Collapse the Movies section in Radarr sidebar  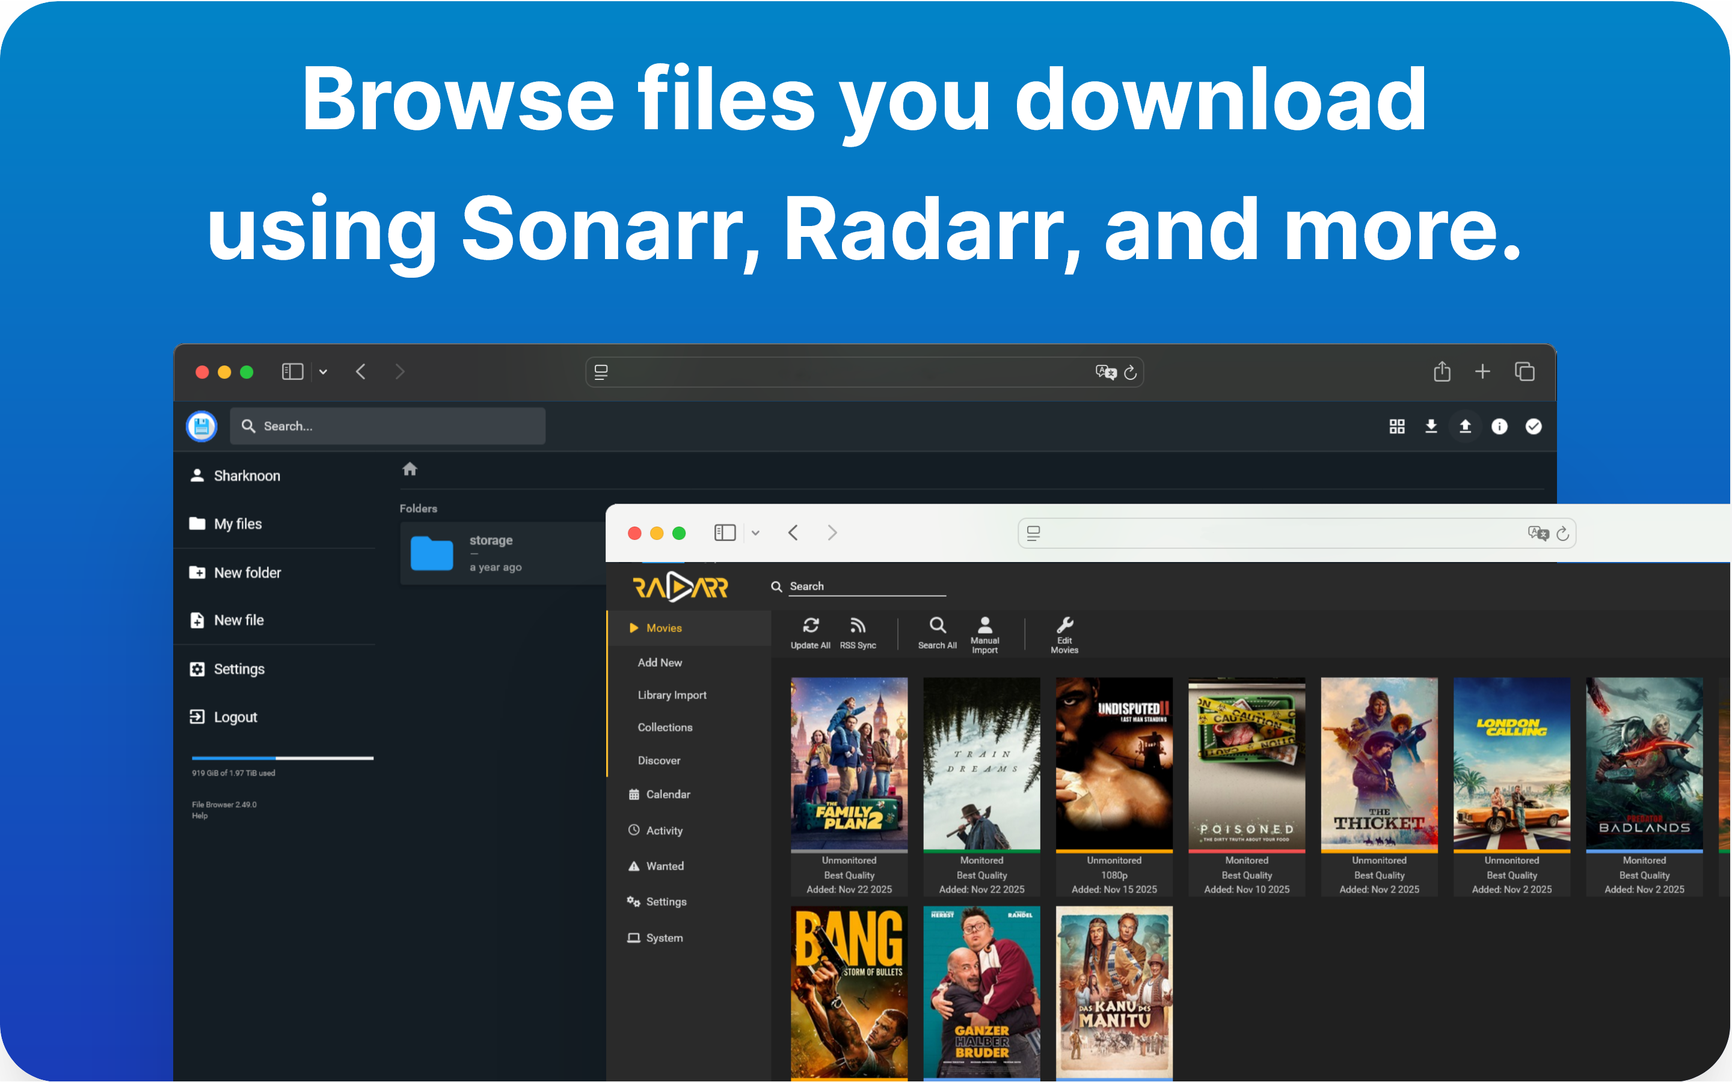click(x=663, y=628)
